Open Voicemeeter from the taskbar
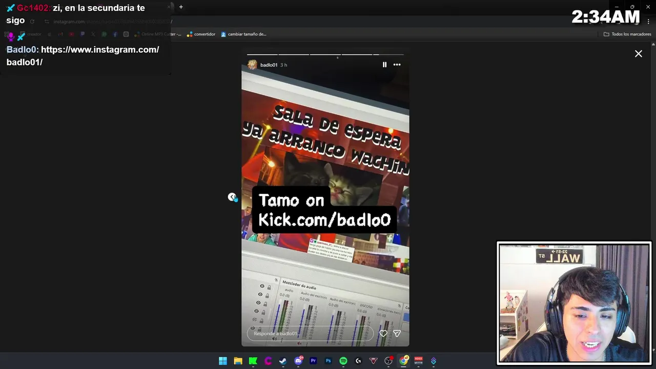The width and height of the screenshot is (656, 369). [x=418, y=361]
